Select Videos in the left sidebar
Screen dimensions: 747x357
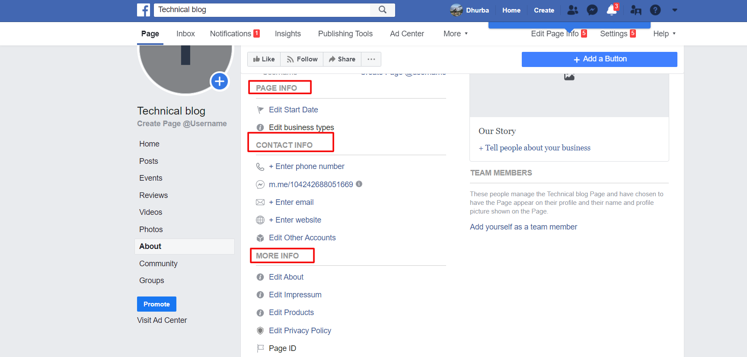(x=150, y=212)
